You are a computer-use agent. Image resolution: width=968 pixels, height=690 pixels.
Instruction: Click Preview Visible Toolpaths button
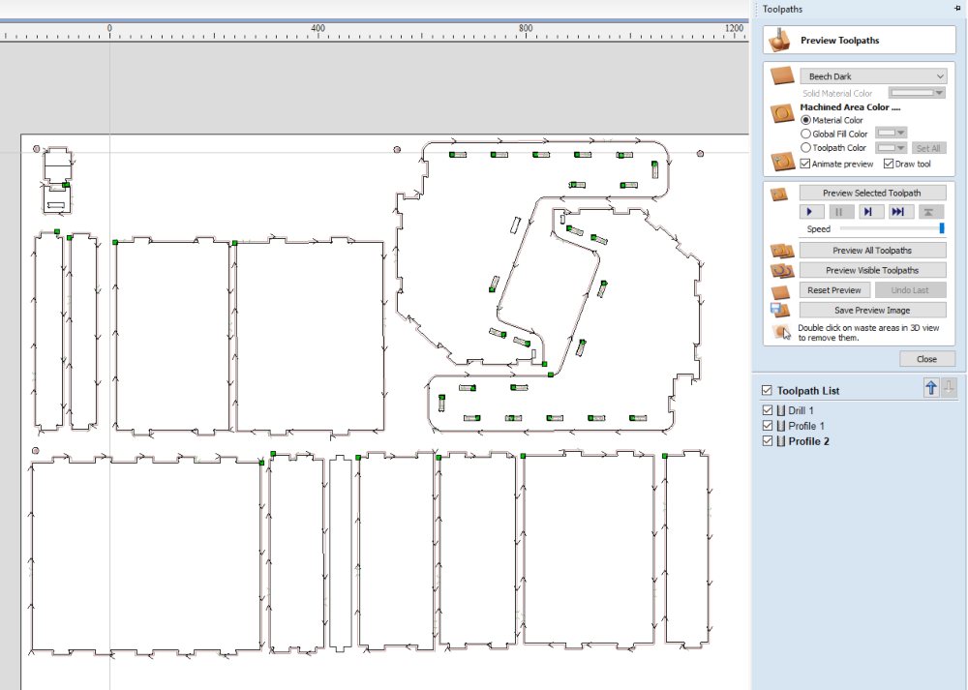(872, 270)
